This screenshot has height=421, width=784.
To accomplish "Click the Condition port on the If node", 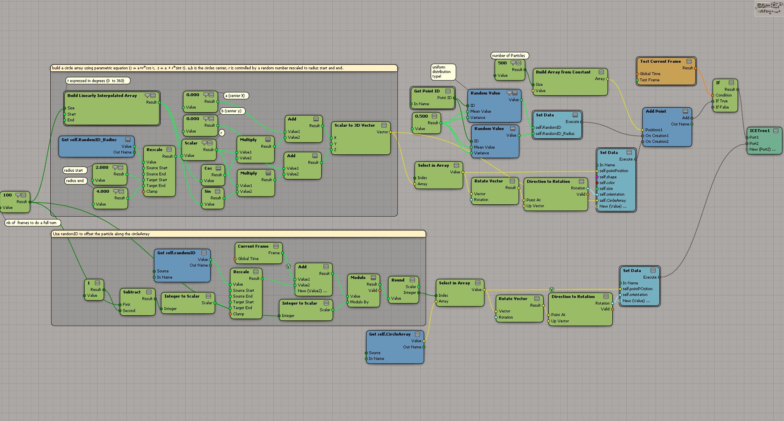I will tap(723, 95).
